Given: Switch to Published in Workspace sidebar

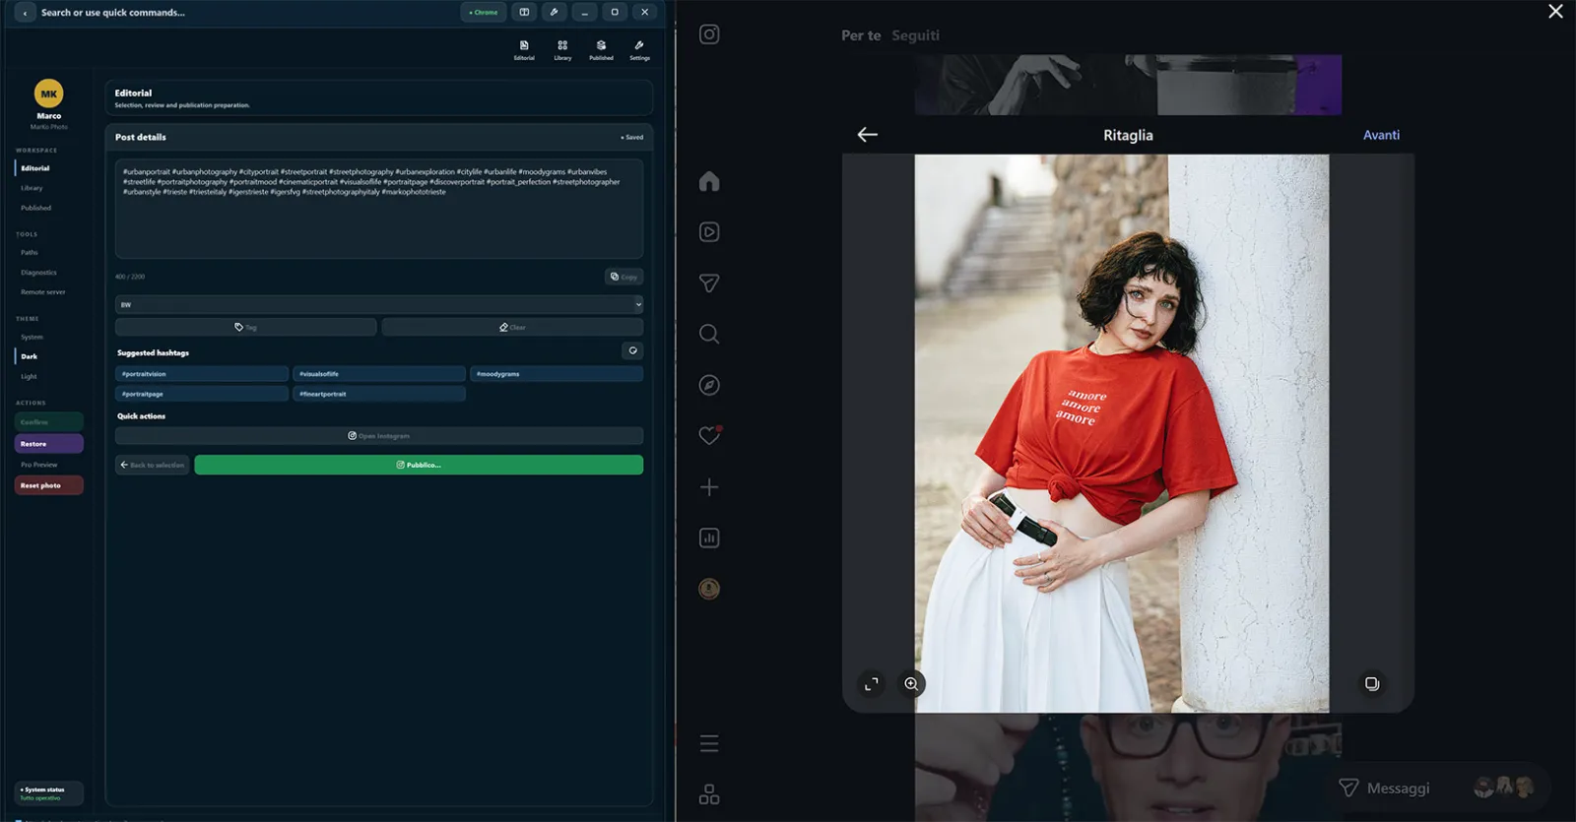Looking at the screenshot, I should (35, 208).
